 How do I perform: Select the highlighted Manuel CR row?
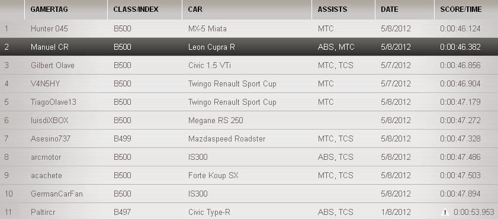pos(249,47)
